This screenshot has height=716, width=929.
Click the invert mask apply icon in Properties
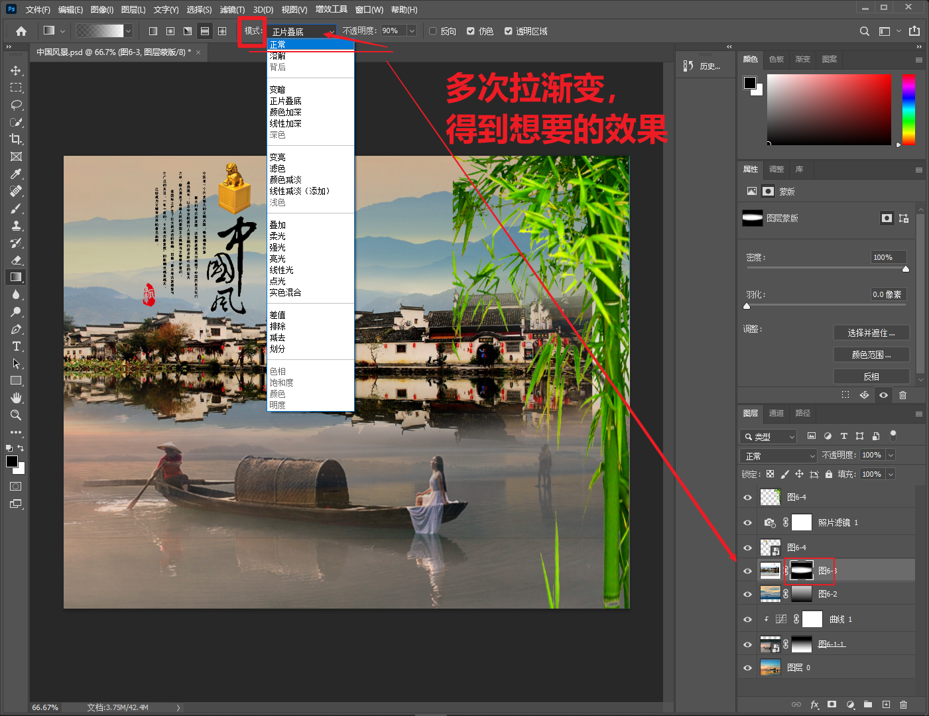pyautogui.click(x=864, y=395)
